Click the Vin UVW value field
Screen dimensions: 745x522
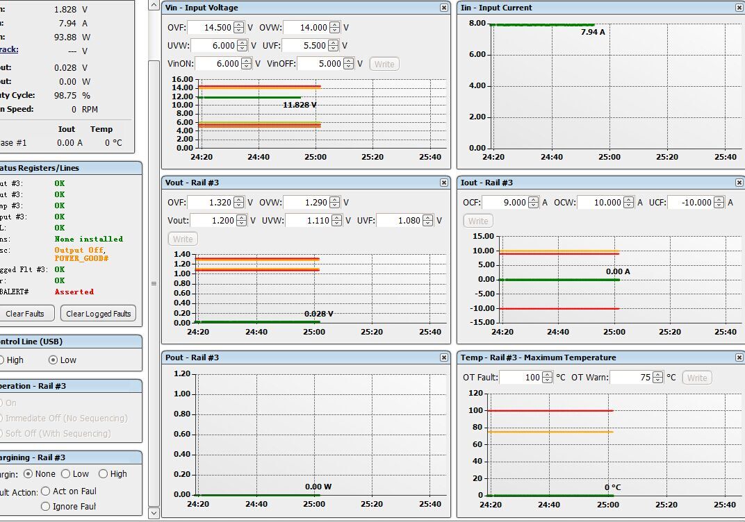[x=214, y=46]
